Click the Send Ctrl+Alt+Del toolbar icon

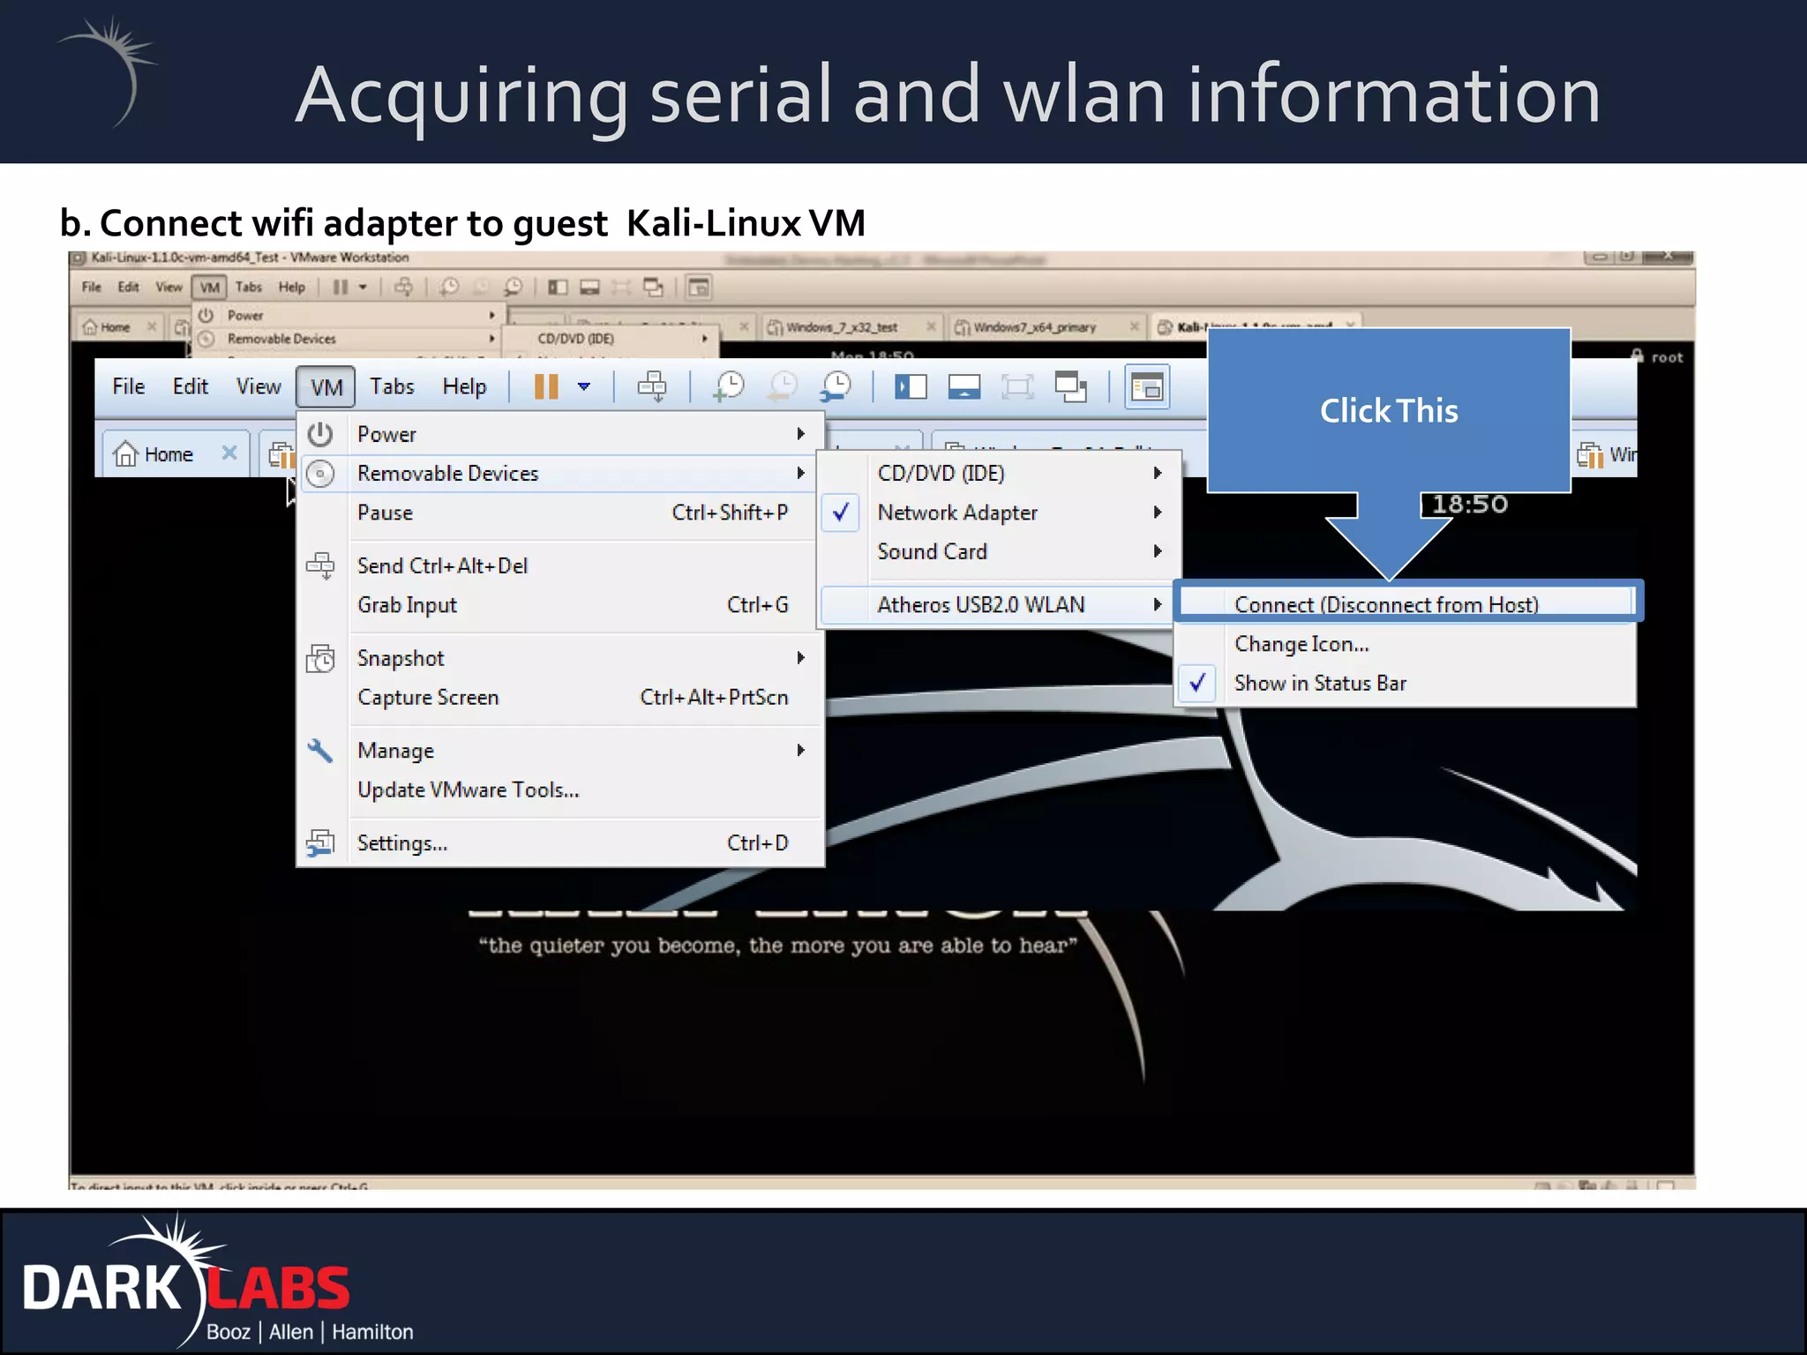652,386
